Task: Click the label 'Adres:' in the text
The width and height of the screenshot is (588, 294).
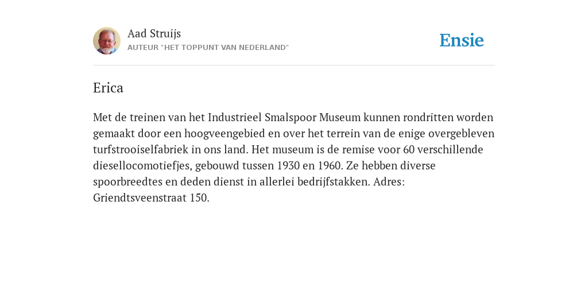Action: (x=389, y=182)
